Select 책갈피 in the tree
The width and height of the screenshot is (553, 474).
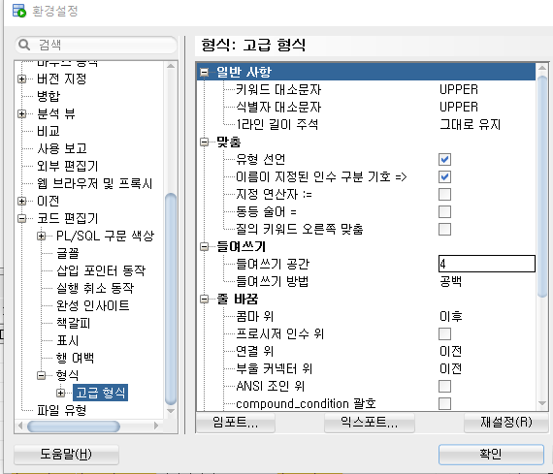point(74,323)
